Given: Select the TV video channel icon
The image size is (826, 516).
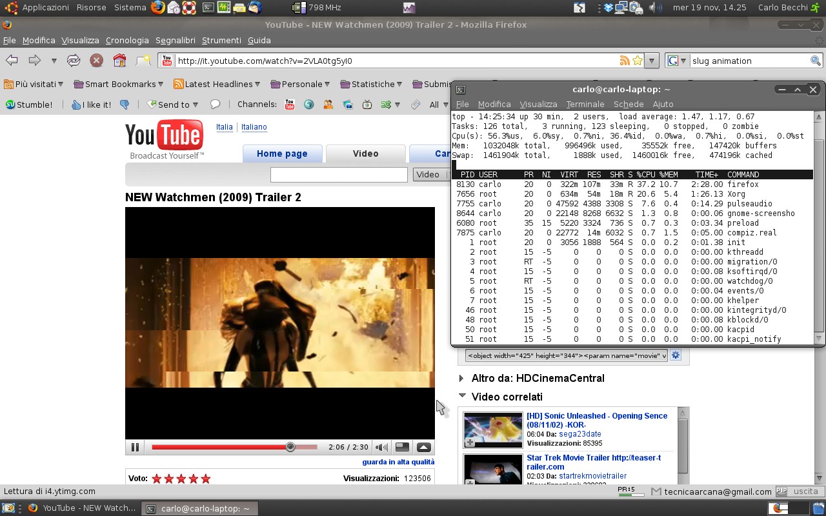Looking at the screenshot, I should (x=367, y=104).
